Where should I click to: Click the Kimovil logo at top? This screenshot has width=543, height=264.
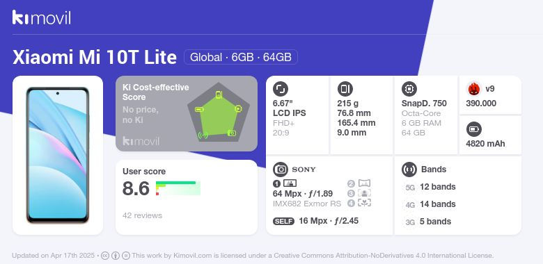coord(42,17)
